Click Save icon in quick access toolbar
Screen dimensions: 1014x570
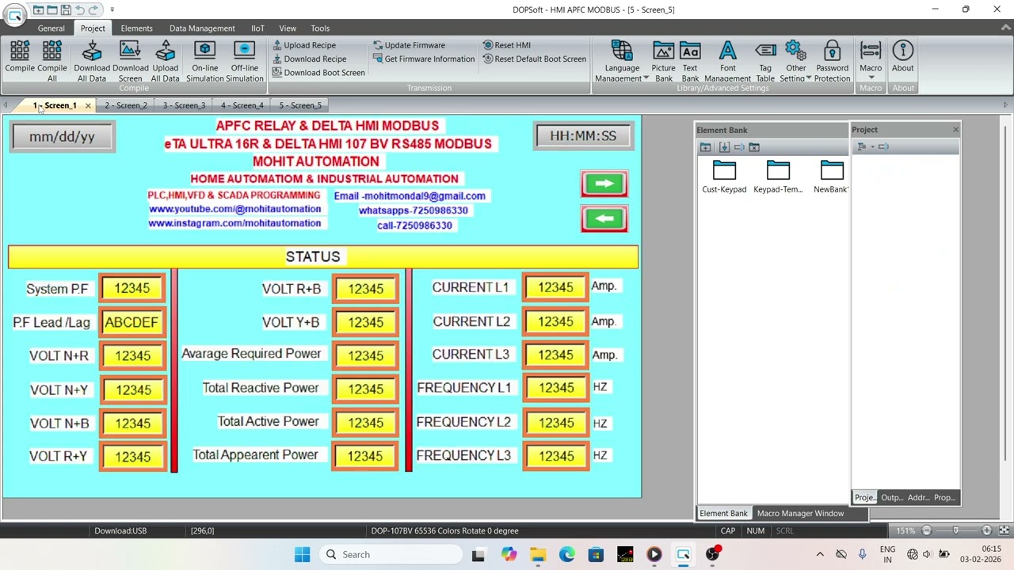tap(66, 9)
